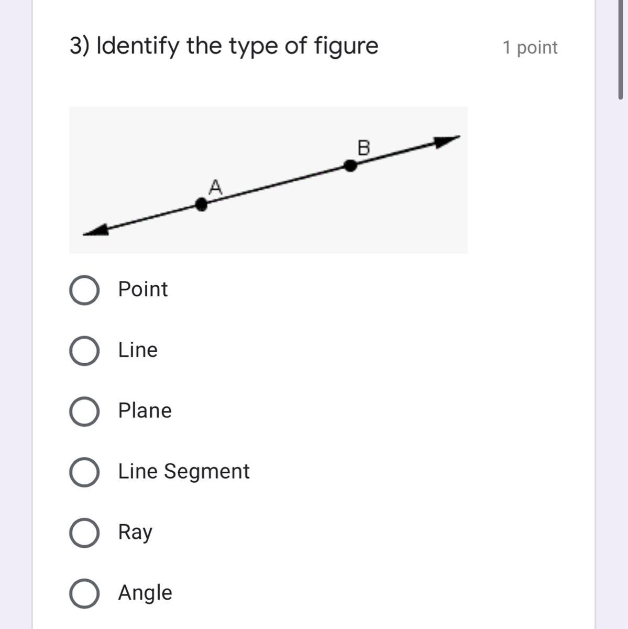Click the vertical scrollbar thumb
Viewport: 628px width, 629px height.
[621, 50]
